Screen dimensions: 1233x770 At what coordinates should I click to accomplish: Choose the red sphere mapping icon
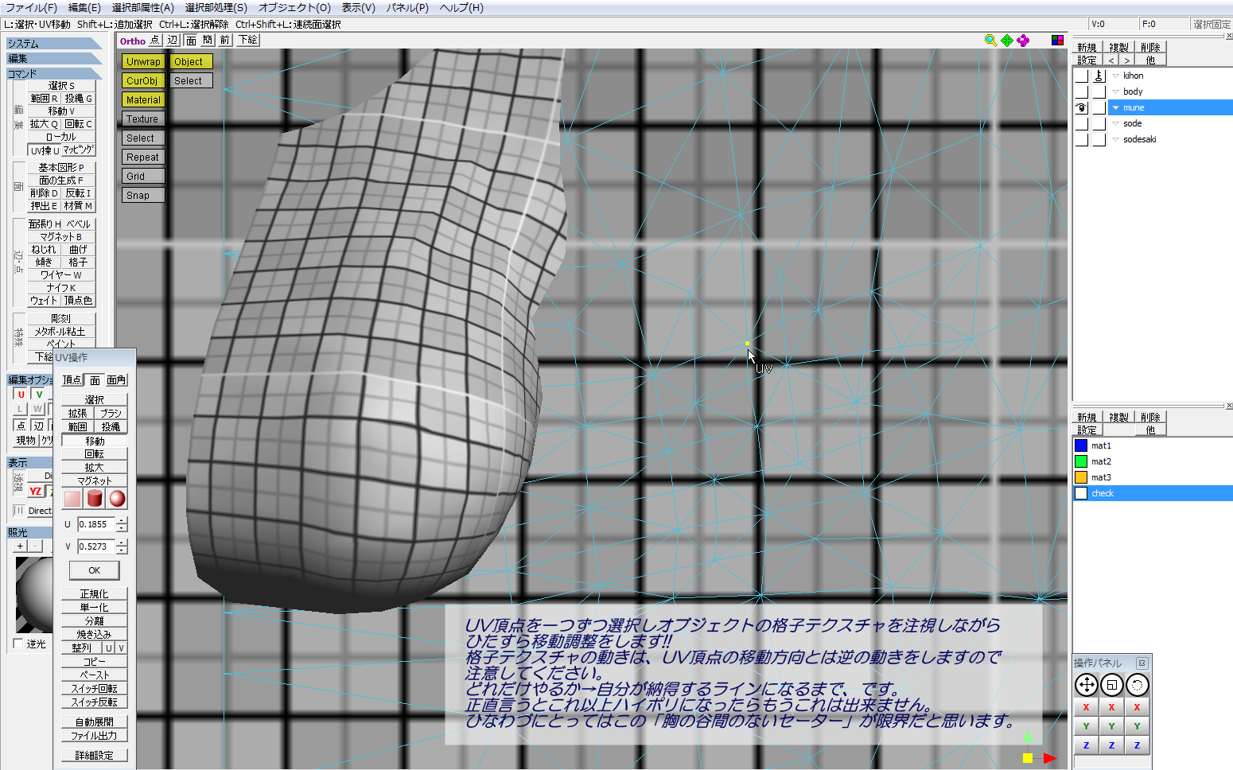click(117, 499)
